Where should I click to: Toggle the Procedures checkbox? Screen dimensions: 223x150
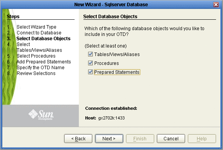tap(90, 63)
